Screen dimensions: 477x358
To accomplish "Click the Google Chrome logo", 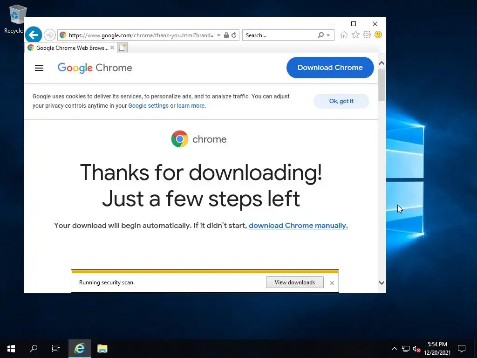I will (95, 68).
